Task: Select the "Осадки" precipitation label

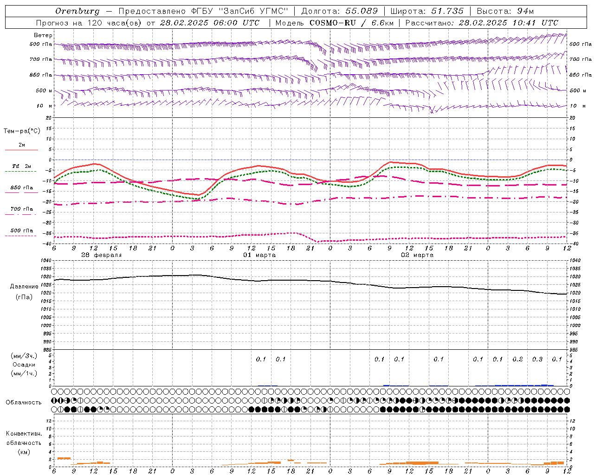Action: click(x=24, y=365)
